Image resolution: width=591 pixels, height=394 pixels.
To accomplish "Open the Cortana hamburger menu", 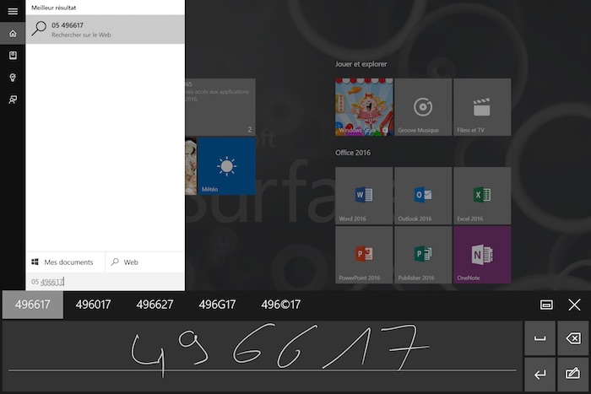I will (13, 11).
